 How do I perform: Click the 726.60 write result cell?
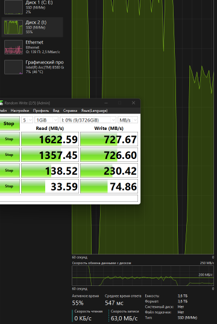pos(109,155)
